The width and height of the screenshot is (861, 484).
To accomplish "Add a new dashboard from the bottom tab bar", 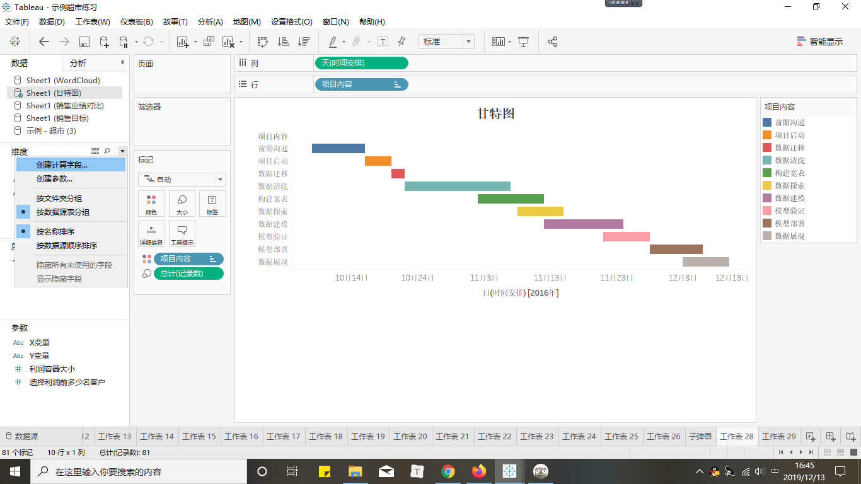I will coord(831,436).
